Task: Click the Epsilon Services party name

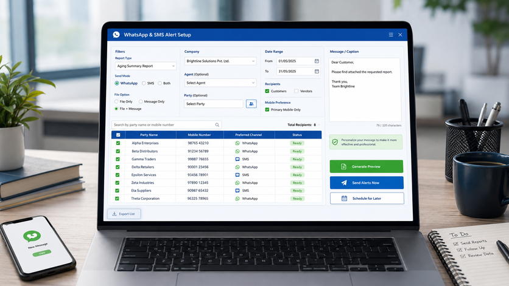Action: [144, 175]
